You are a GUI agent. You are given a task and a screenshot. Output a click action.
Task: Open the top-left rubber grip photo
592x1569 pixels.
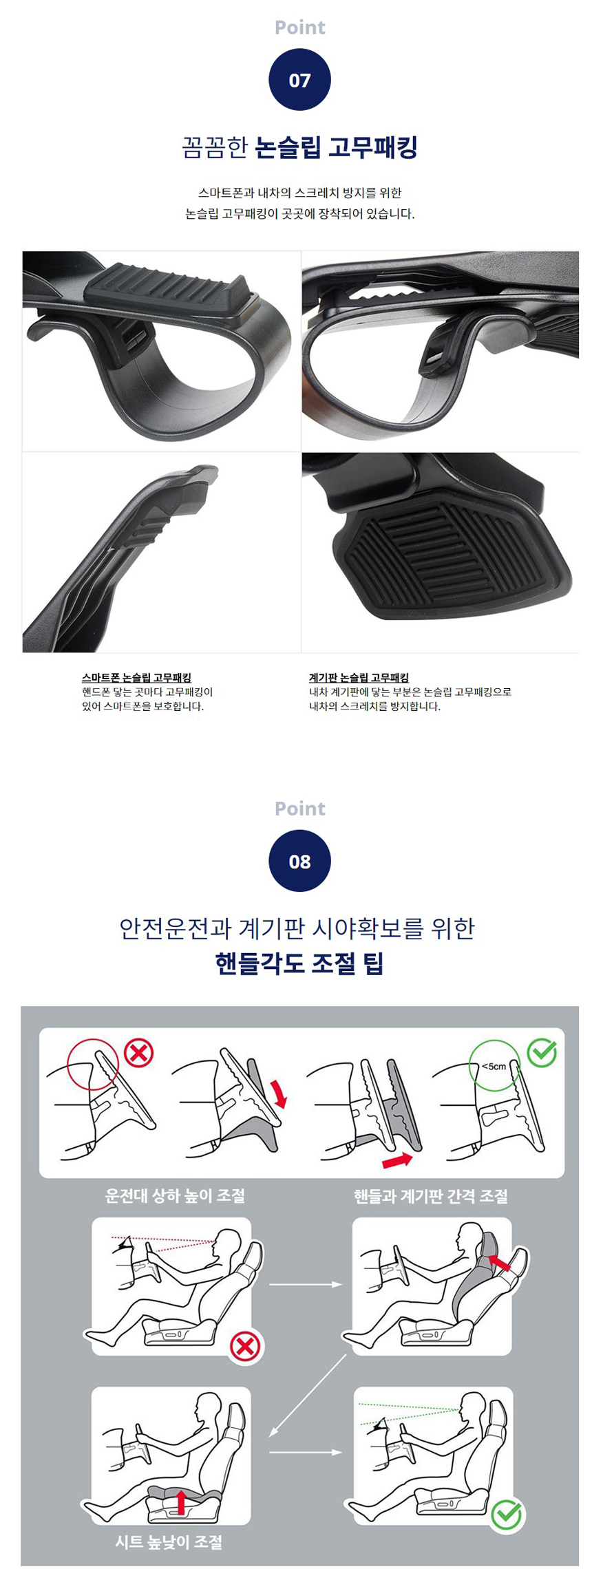pyautogui.click(x=161, y=351)
